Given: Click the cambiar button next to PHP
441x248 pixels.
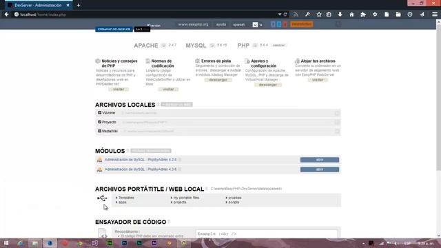Looking at the screenshot, I should coord(278,45).
